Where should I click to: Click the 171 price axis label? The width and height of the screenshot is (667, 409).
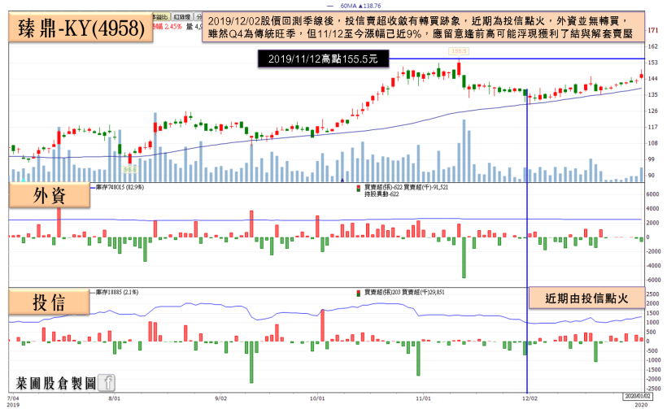pyautogui.click(x=653, y=31)
